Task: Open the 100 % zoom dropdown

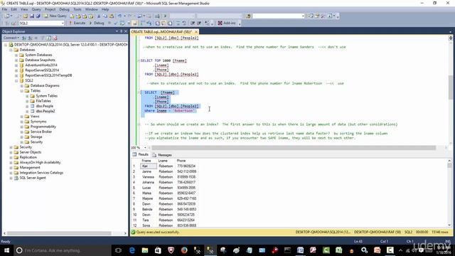Action: 145,148
